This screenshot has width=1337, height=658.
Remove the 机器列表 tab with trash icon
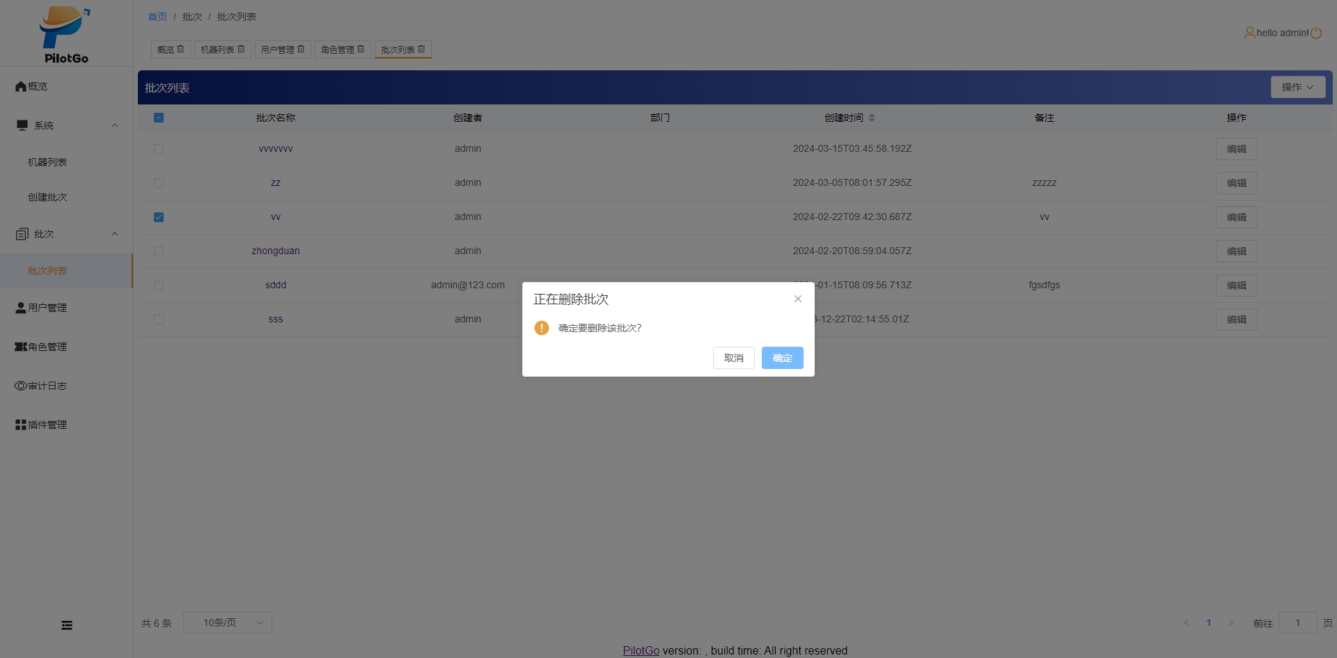tap(241, 49)
